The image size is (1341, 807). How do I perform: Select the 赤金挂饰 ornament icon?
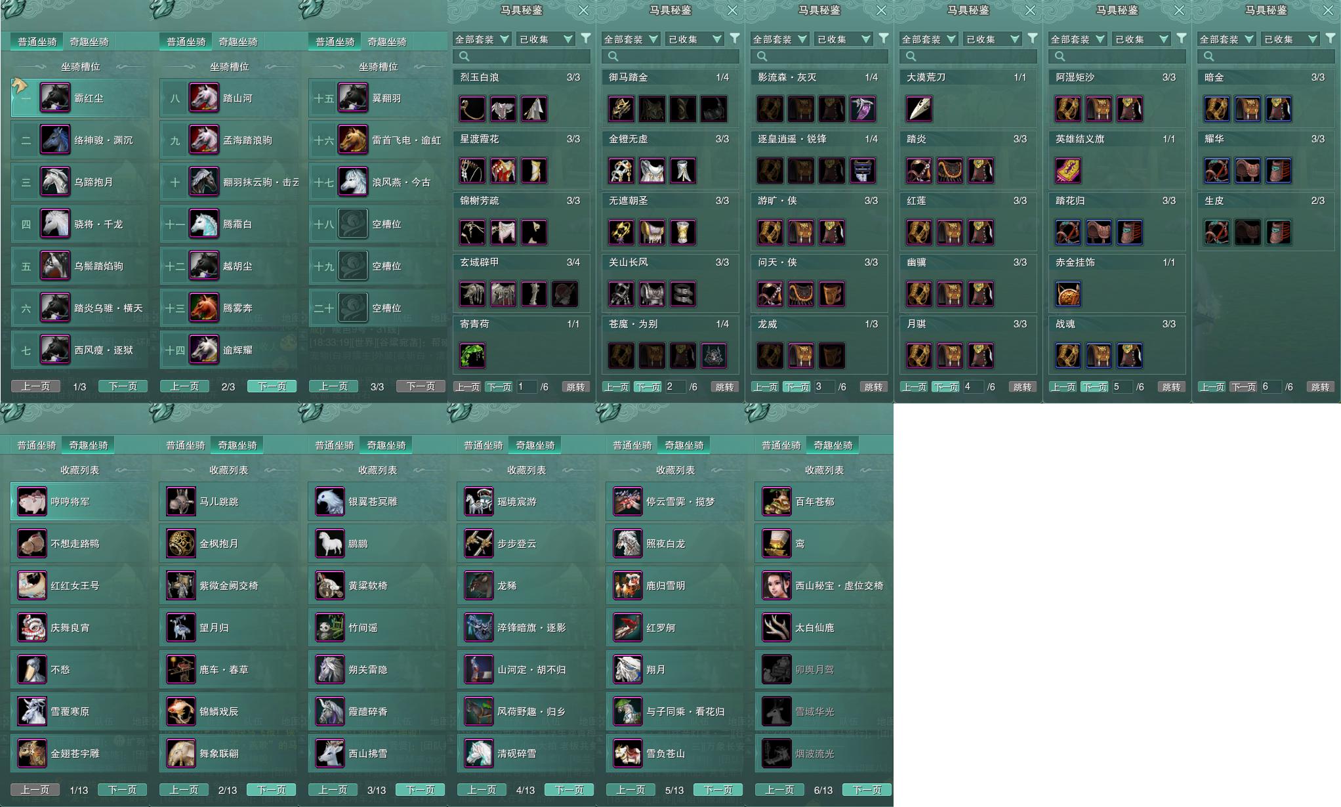(x=1068, y=294)
